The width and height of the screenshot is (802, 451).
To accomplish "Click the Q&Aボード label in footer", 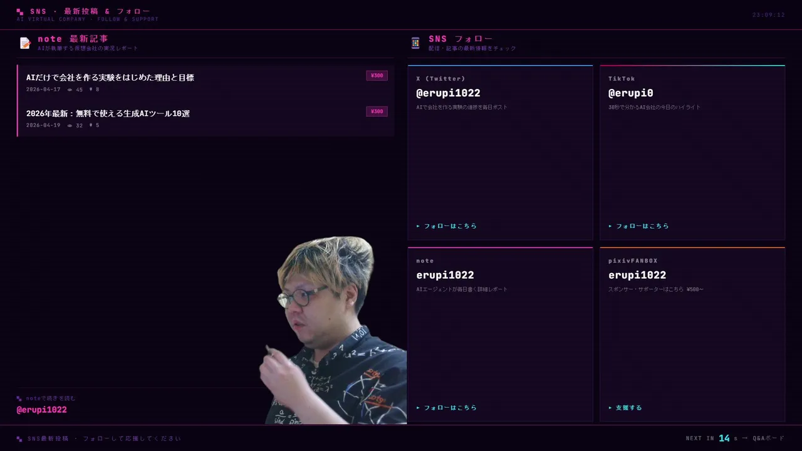I will pos(769,438).
